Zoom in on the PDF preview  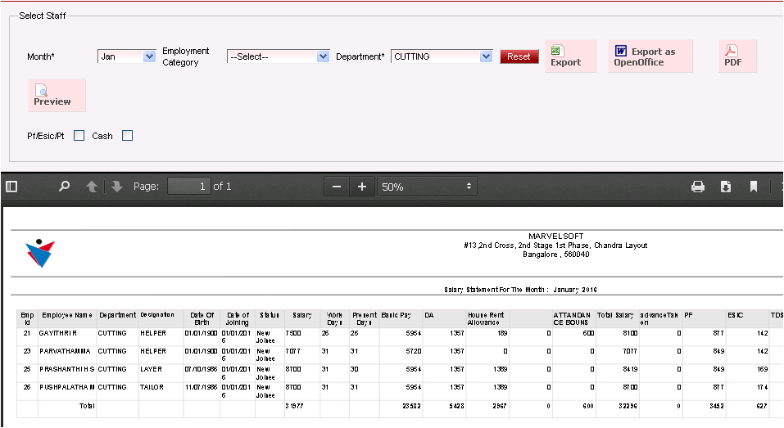362,187
